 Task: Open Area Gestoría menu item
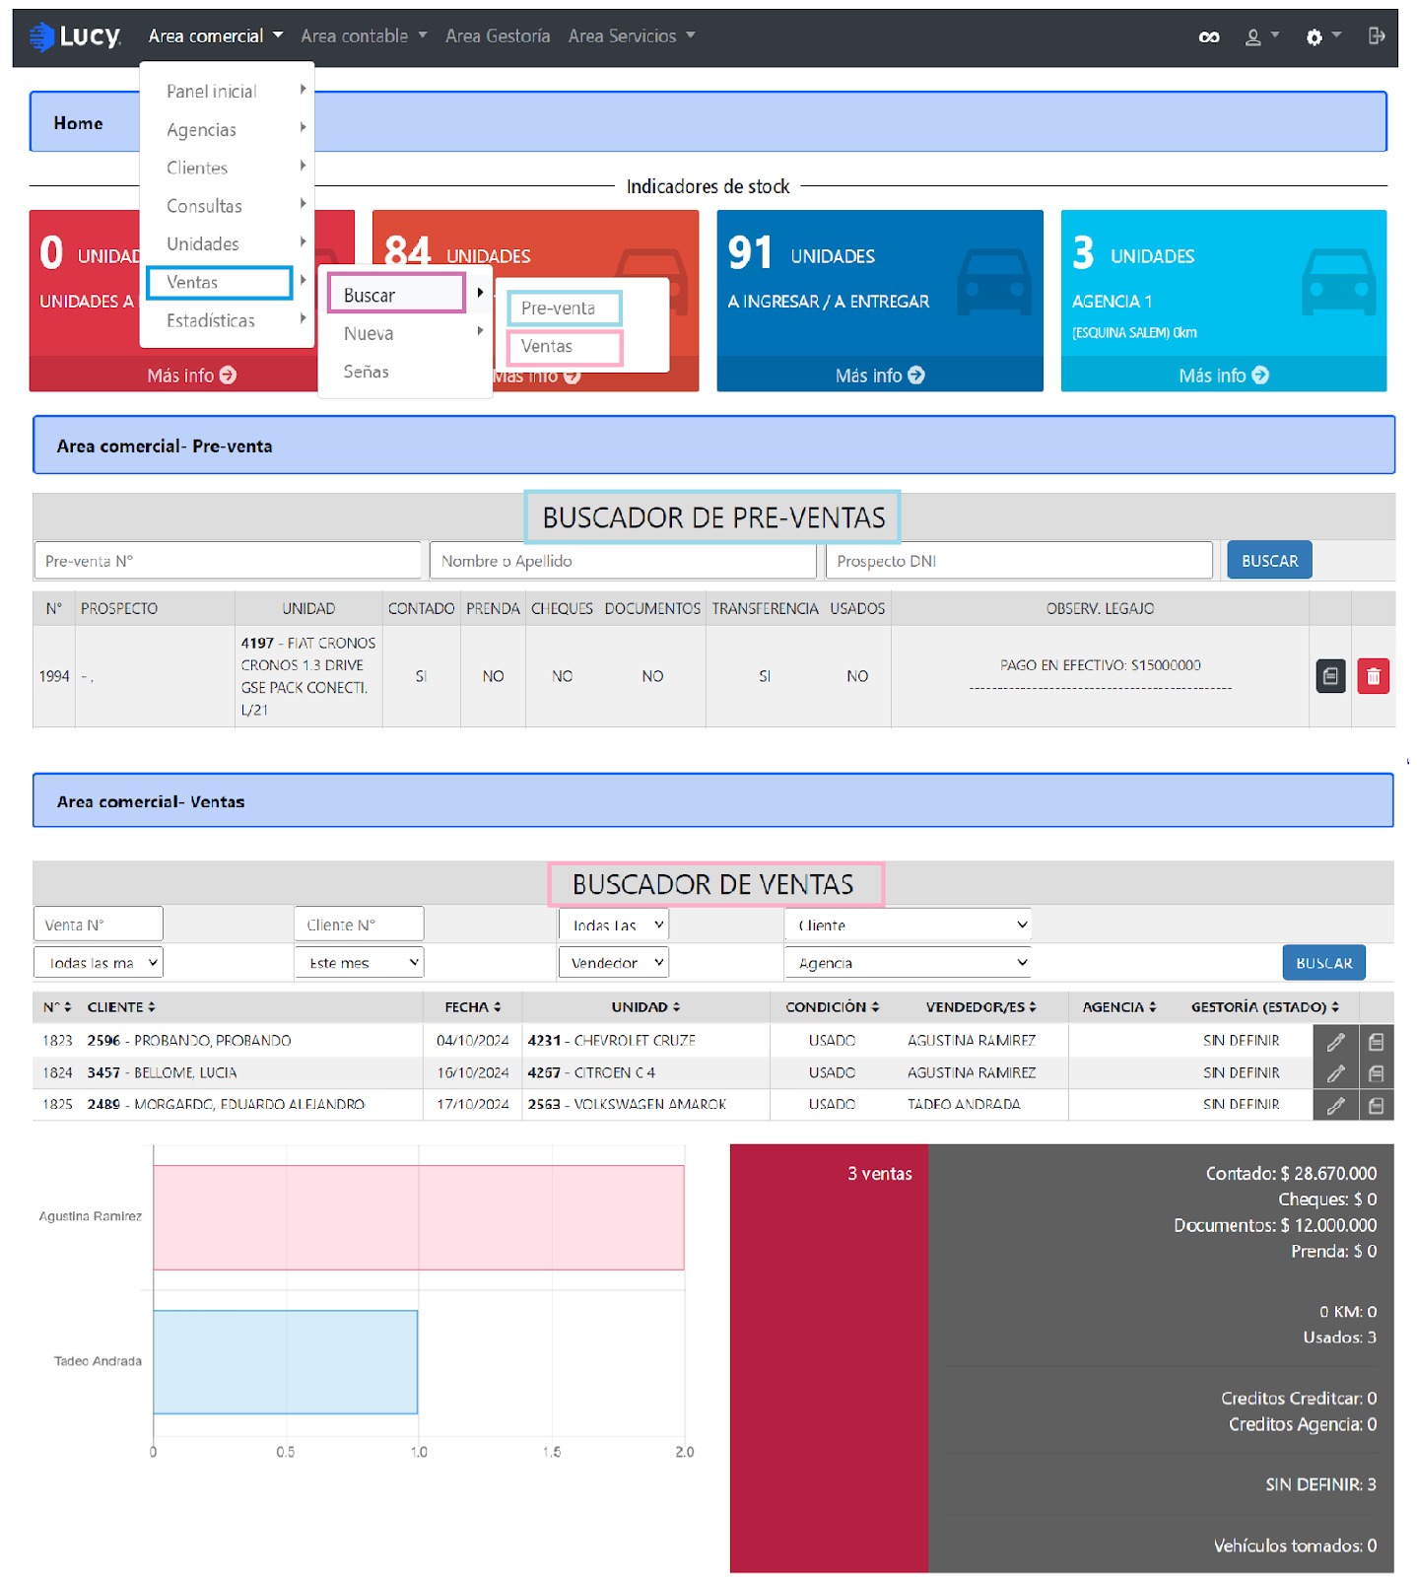(x=498, y=36)
